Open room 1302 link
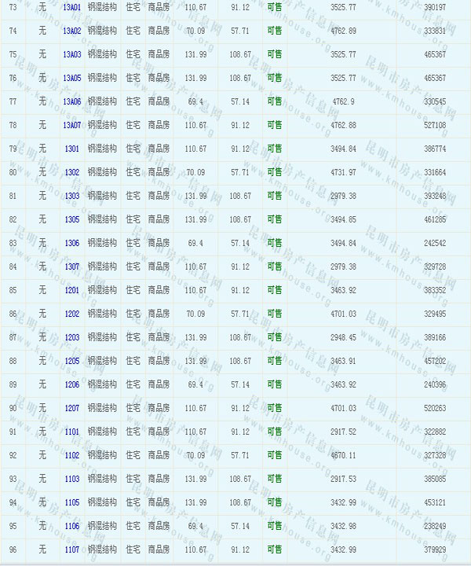Screen dimensions: 471x566 tap(71, 172)
